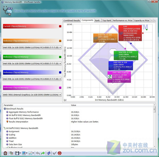Click the diamond icon beside Aggregate Memory Performance
The height and width of the screenshot is (157, 159).
click(x=7, y=112)
